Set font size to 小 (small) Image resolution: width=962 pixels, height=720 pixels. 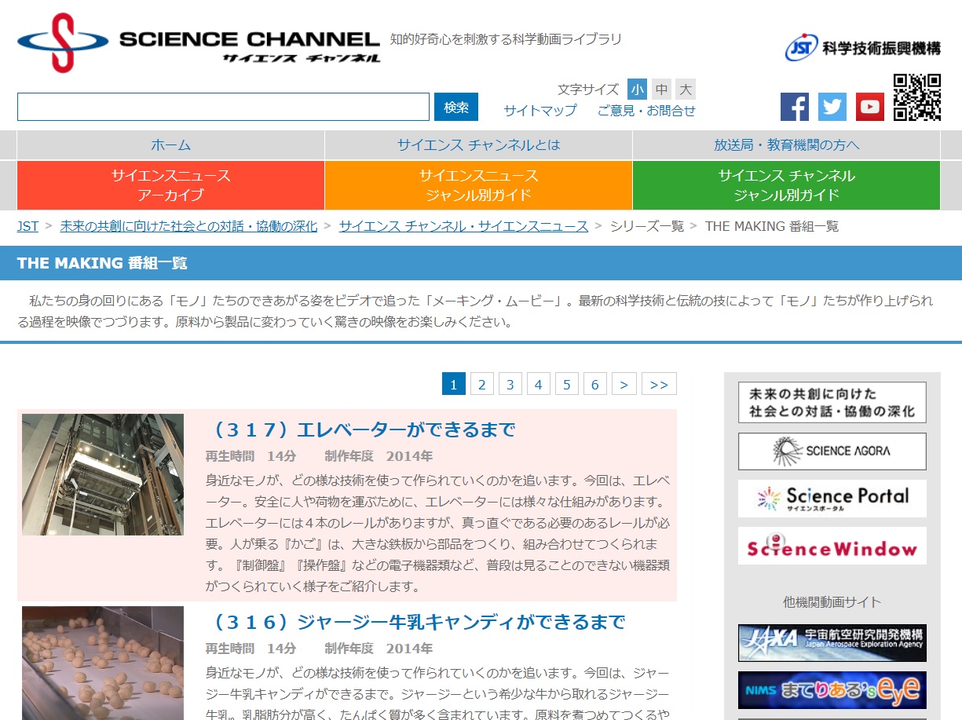click(637, 89)
